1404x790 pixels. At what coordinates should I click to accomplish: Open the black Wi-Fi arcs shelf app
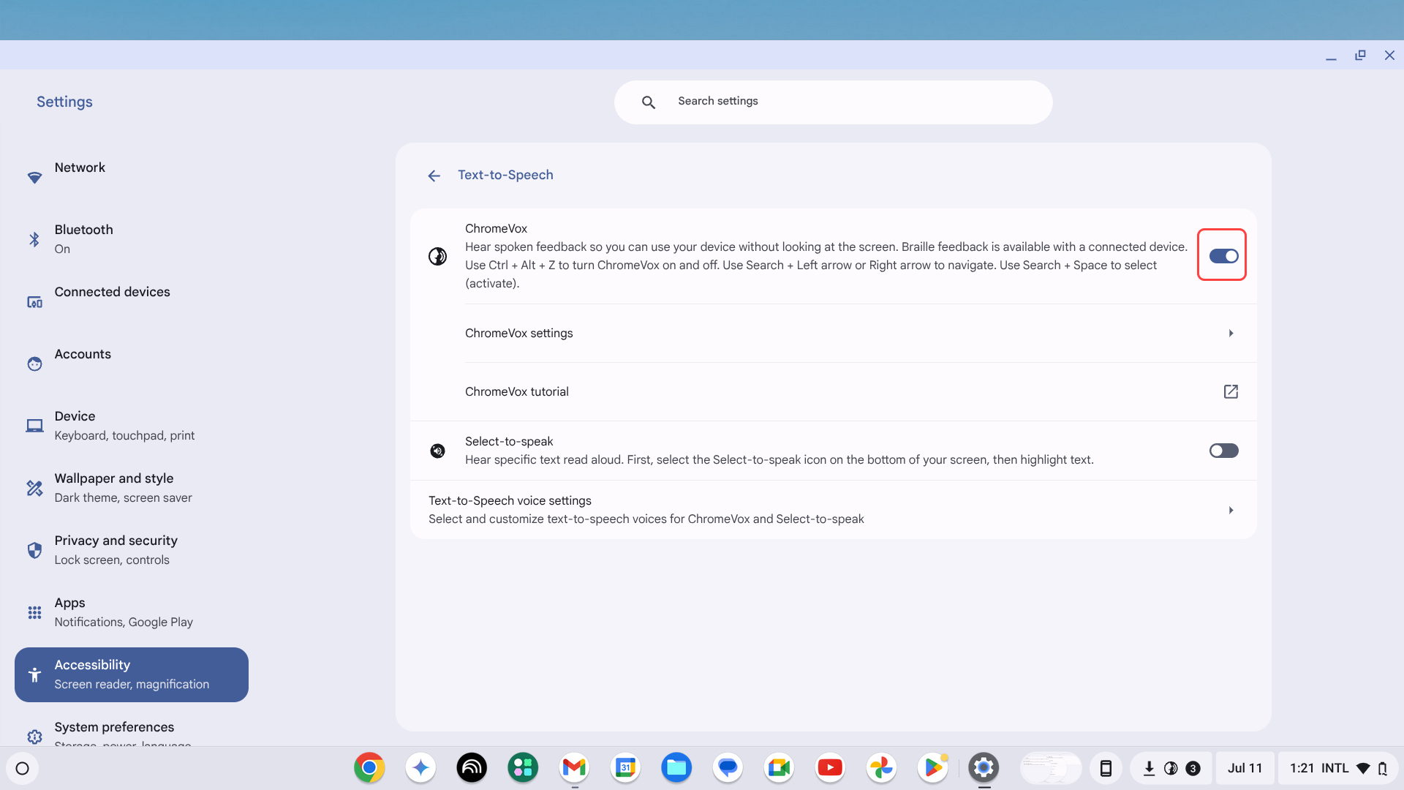[472, 768]
